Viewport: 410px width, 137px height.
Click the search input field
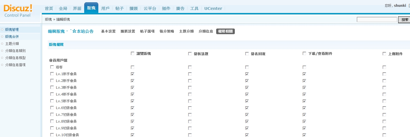point(377,19)
